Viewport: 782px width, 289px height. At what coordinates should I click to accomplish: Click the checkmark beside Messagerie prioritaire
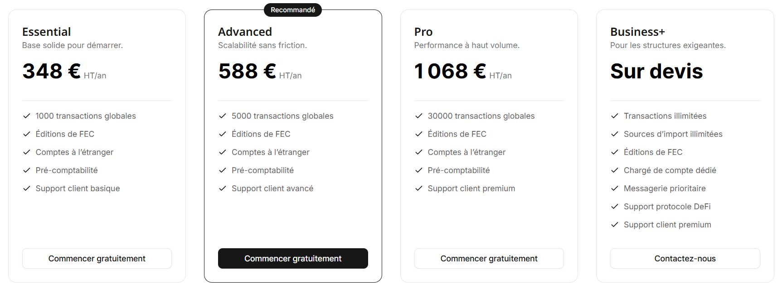tap(615, 188)
